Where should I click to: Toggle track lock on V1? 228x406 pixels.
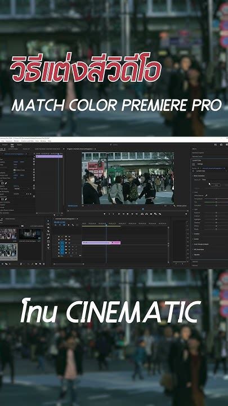click(59, 242)
